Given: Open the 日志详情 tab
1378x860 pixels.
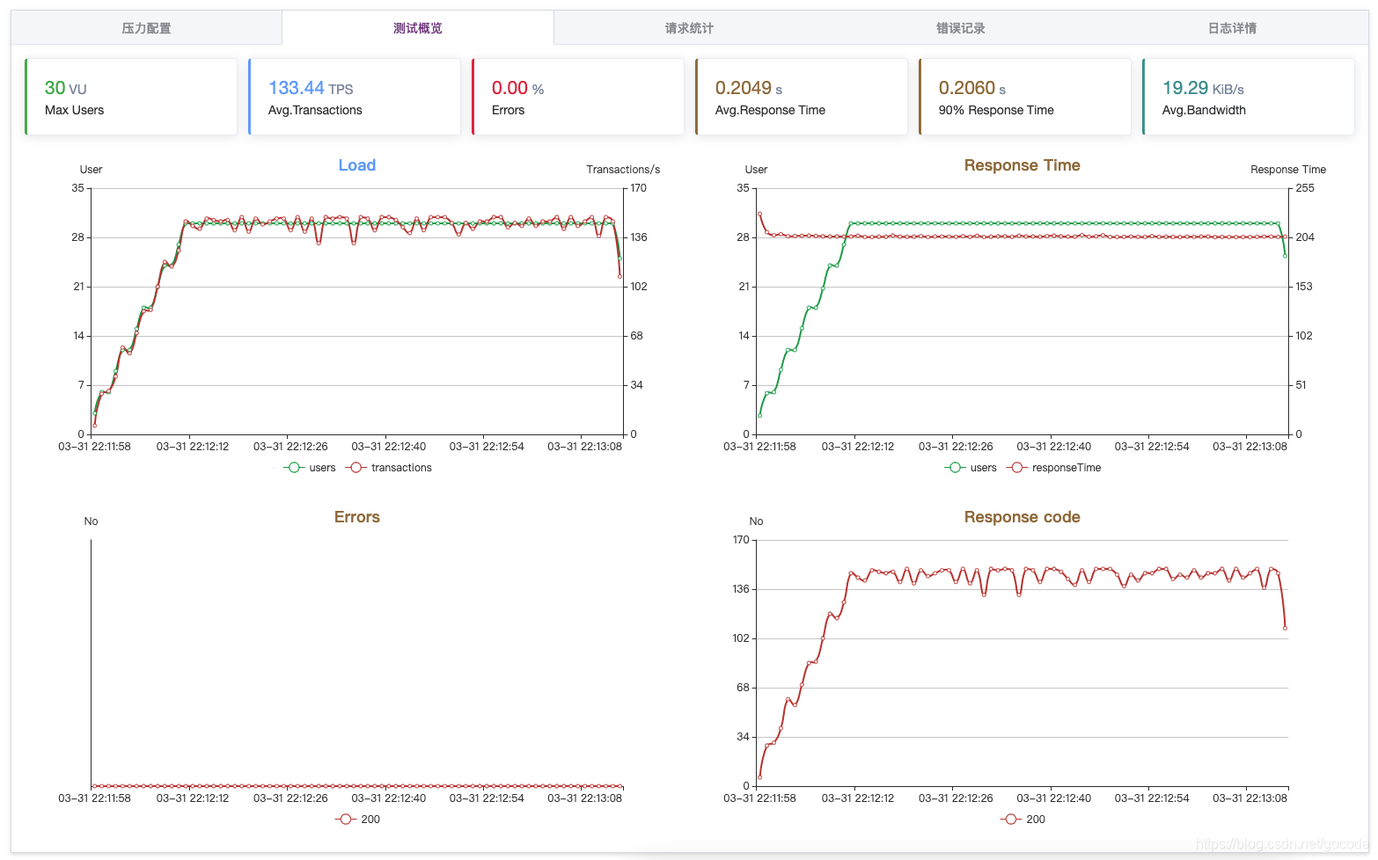Looking at the screenshot, I should [x=1232, y=28].
